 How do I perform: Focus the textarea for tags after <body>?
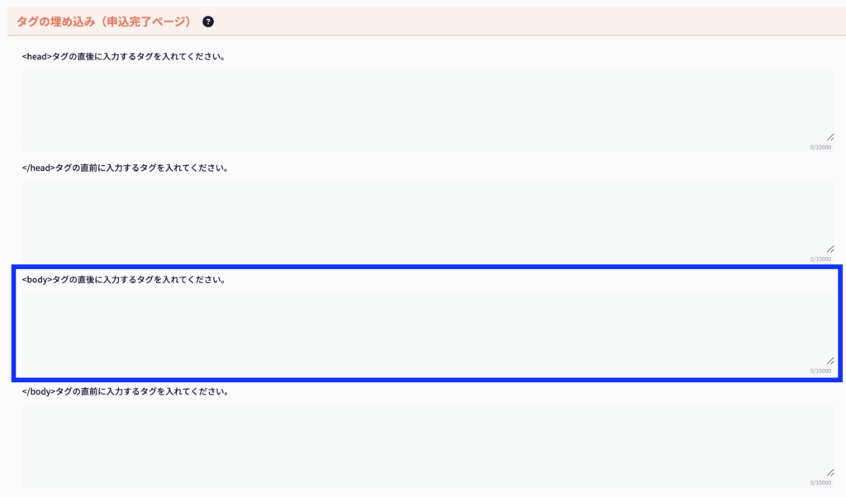413,330
